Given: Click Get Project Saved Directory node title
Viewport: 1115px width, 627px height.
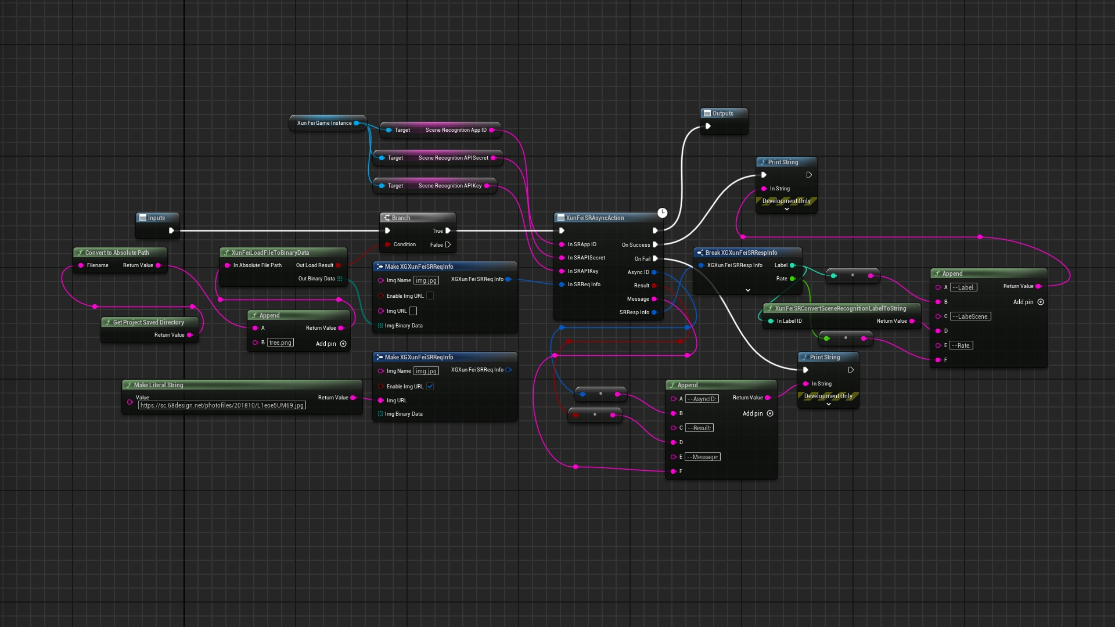Looking at the screenshot, I should tap(148, 322).
